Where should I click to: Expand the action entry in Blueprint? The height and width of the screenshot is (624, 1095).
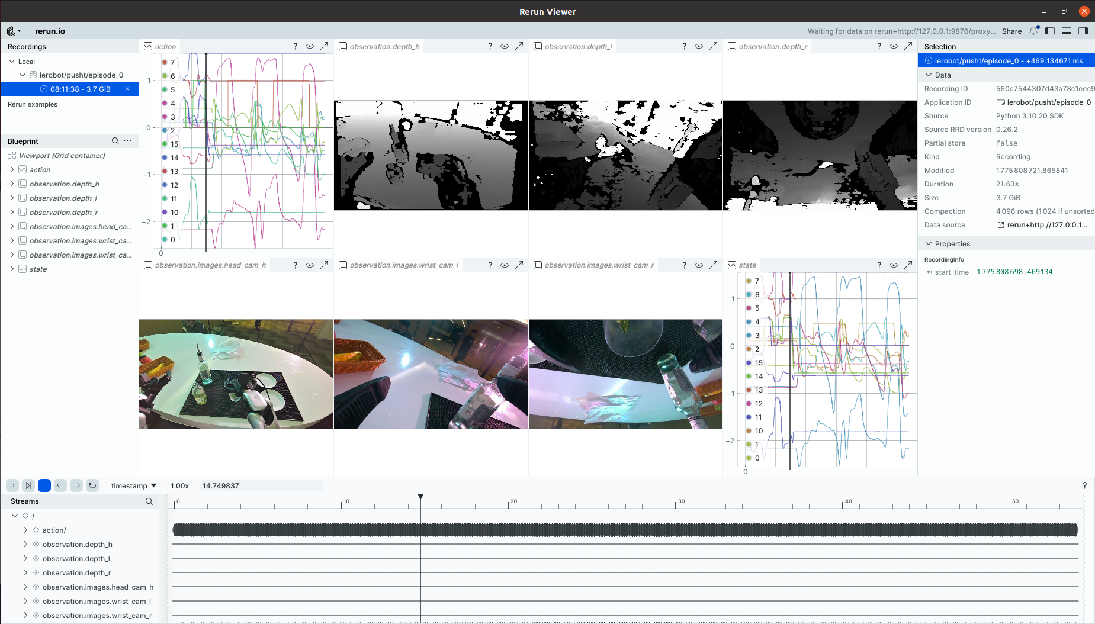12,169
